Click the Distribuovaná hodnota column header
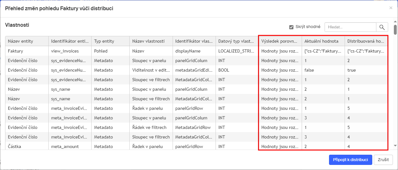The image size is (398, 170). 366,41
